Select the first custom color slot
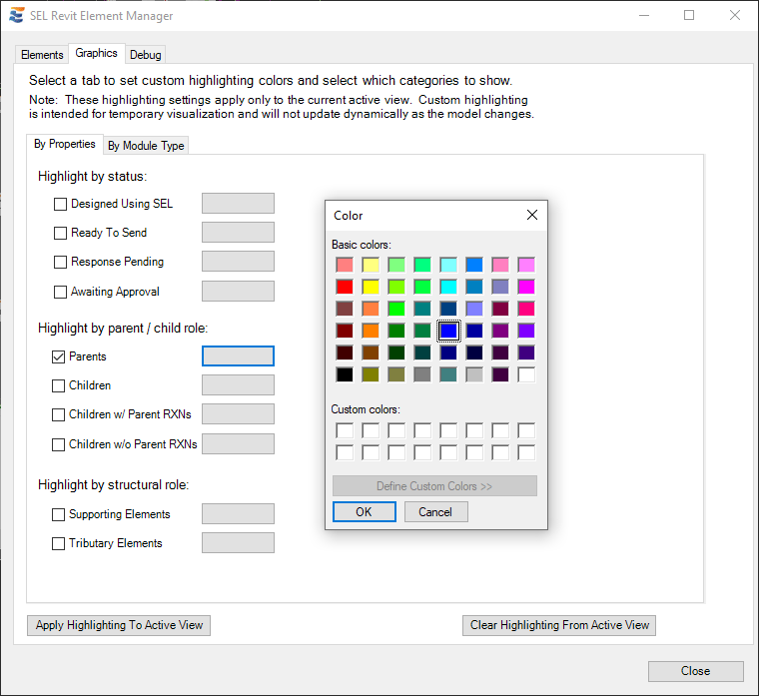 pyautogui.click(x=345, y=430)
